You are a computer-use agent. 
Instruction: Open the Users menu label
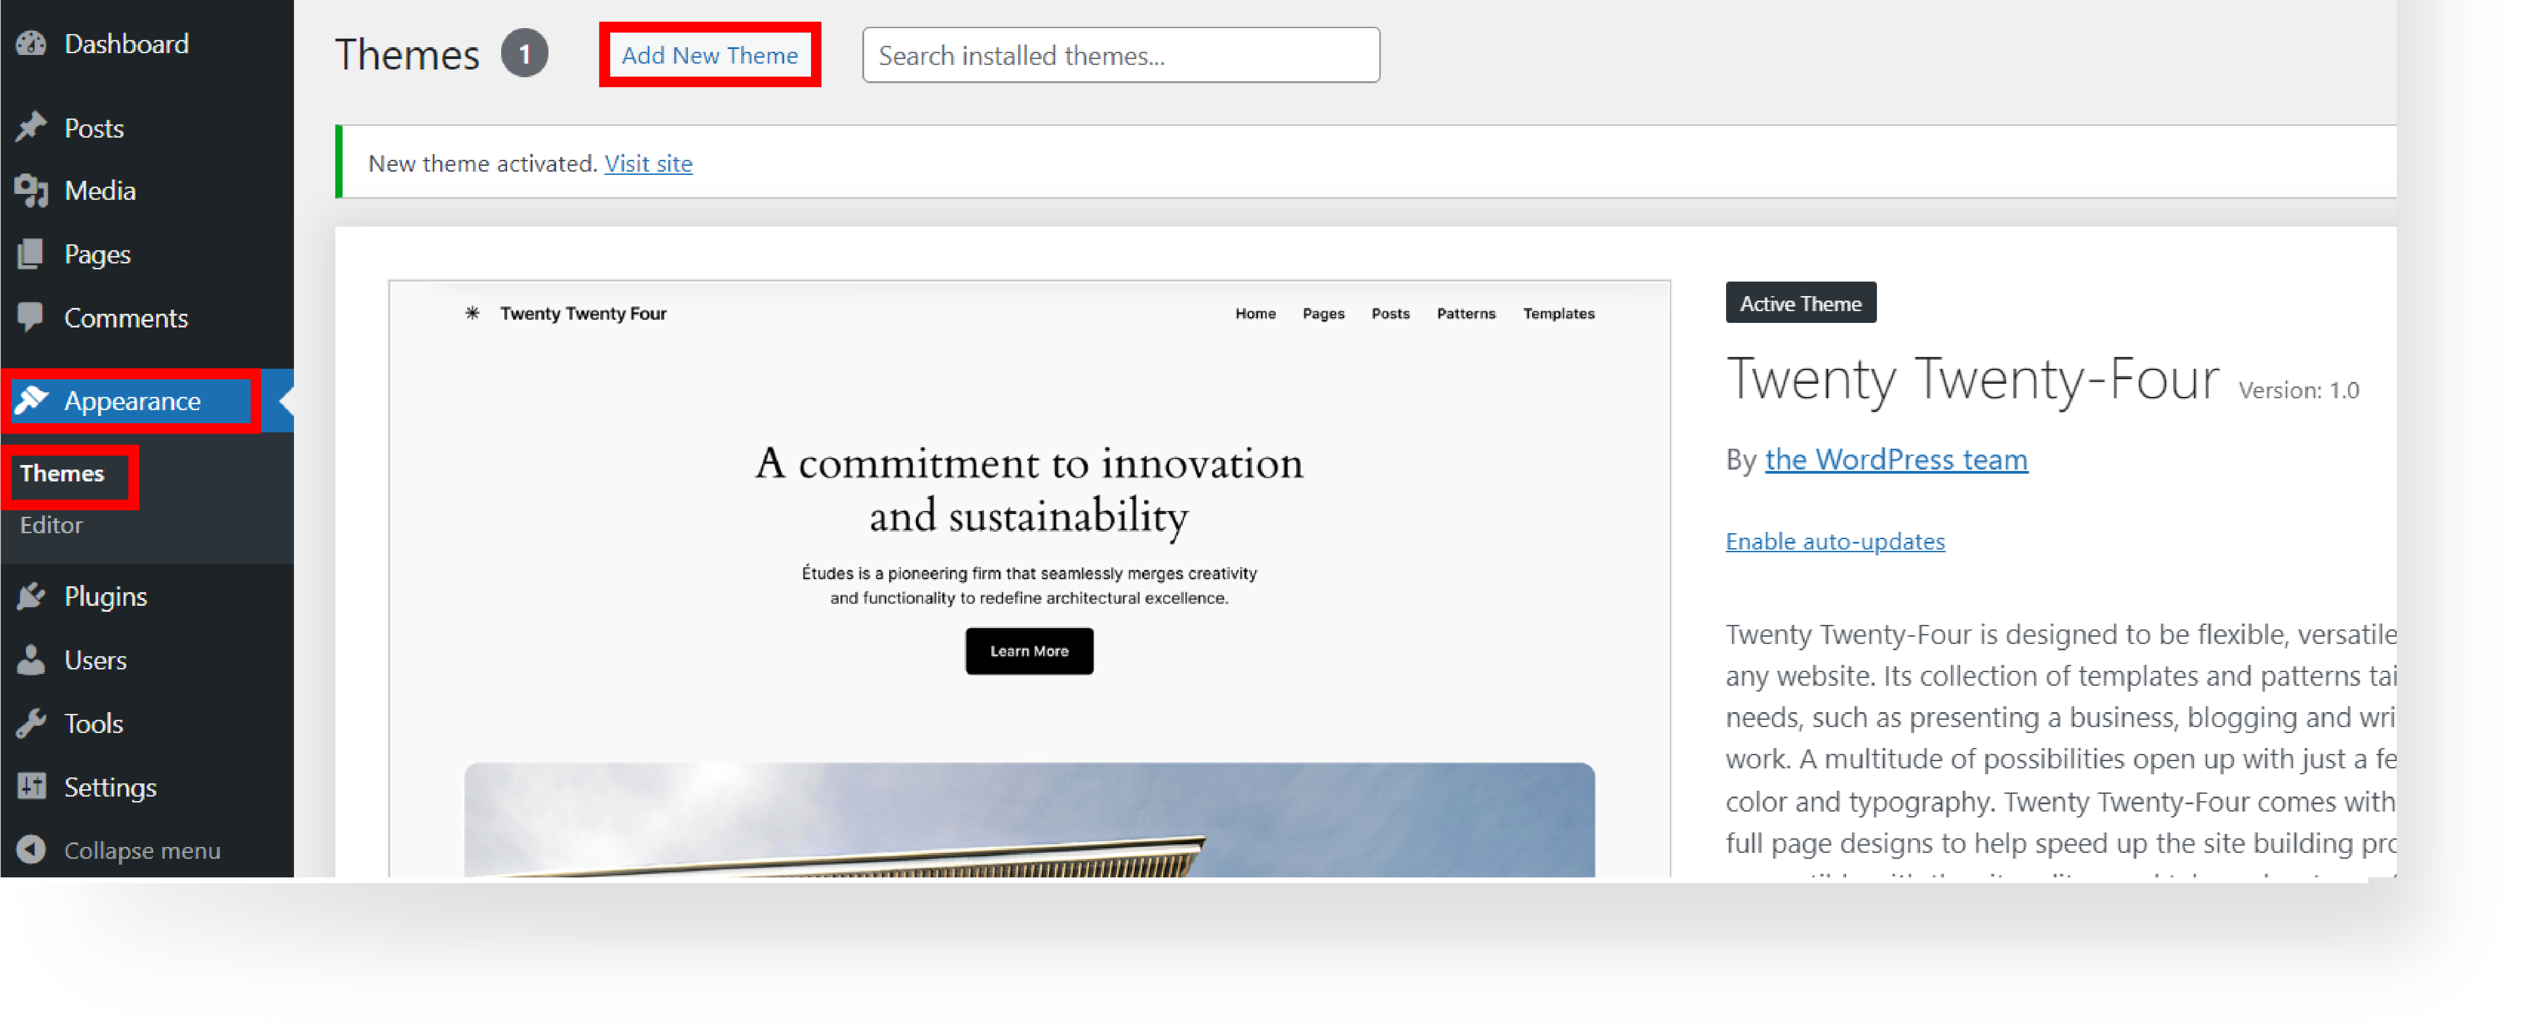point(95,659)
